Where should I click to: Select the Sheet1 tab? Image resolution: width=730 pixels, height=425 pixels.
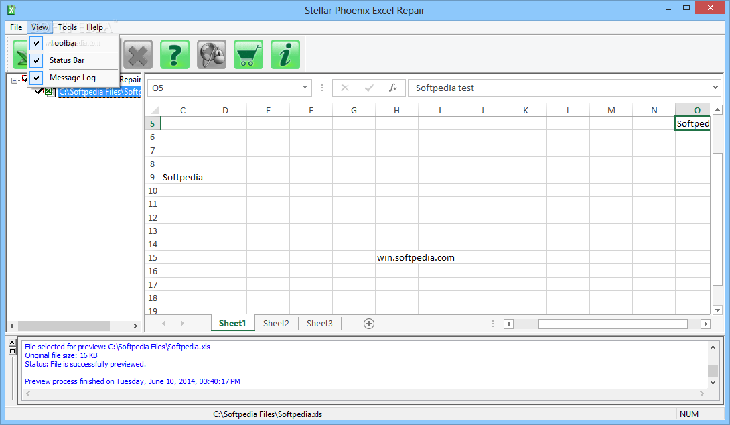232,323
